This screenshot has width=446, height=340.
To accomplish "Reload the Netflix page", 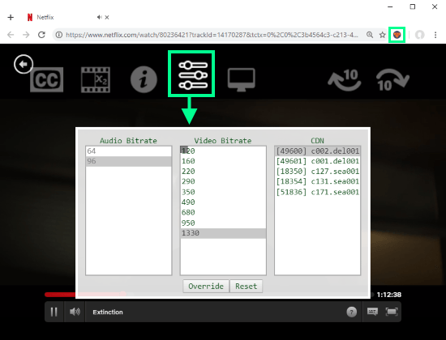I will tap(42, 35).
